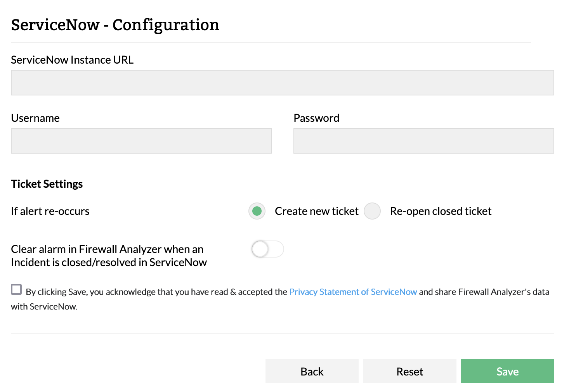This screenshot has width=576, height=391.
Task: Click the ServiceNow - Configuration heading
Action: tap(115, 25)
